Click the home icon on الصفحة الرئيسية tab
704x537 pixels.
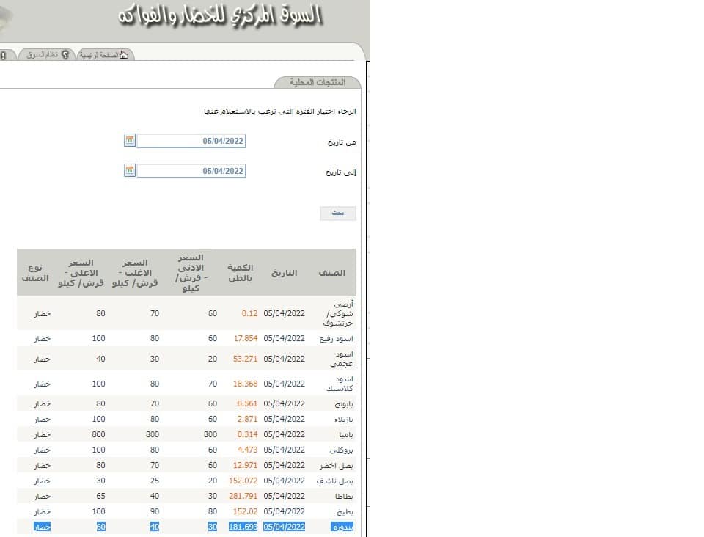pyautogui.click(x=123, y=56)
